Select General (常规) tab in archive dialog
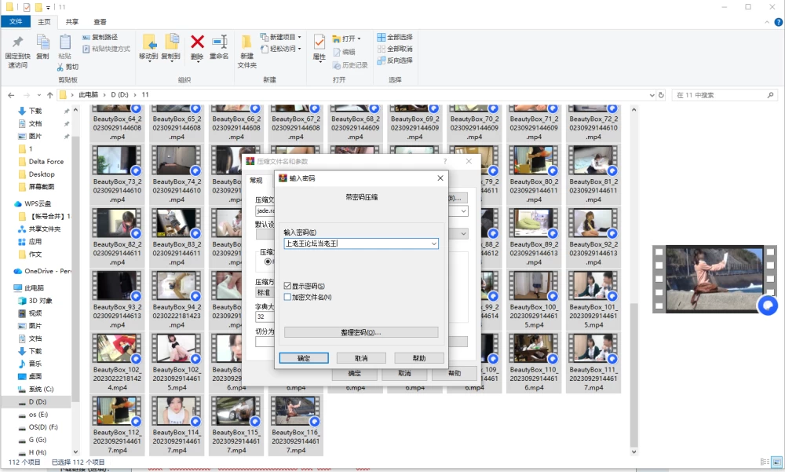785x472 pixels. (x=257, y=181)
